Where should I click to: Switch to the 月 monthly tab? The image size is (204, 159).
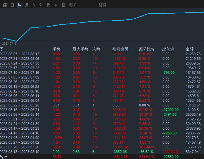pos(27,5)
